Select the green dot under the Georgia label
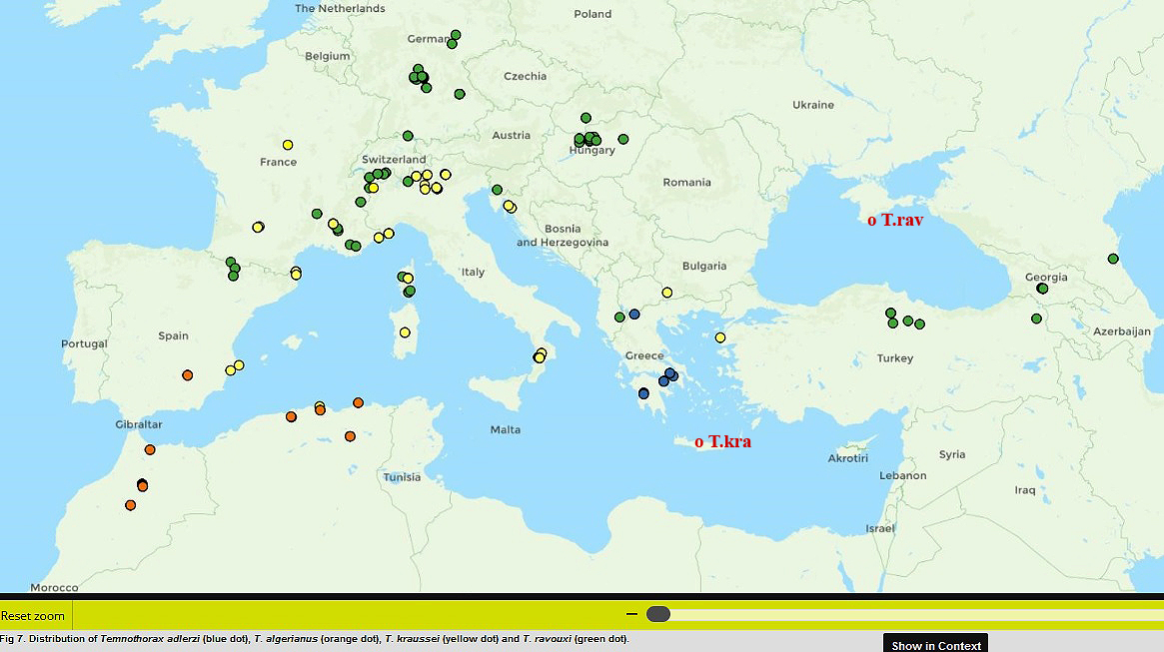 pos(1042,289)
